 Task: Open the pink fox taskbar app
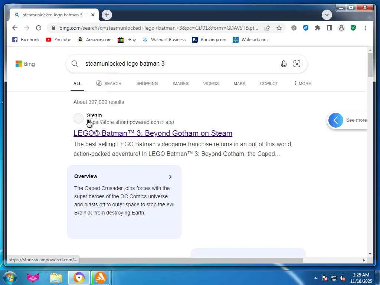[x=33, y=278]
